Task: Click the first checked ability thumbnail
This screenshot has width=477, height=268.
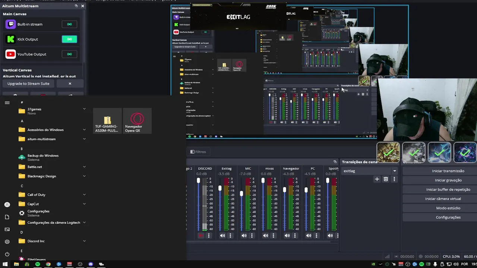Action: (388, 152)
